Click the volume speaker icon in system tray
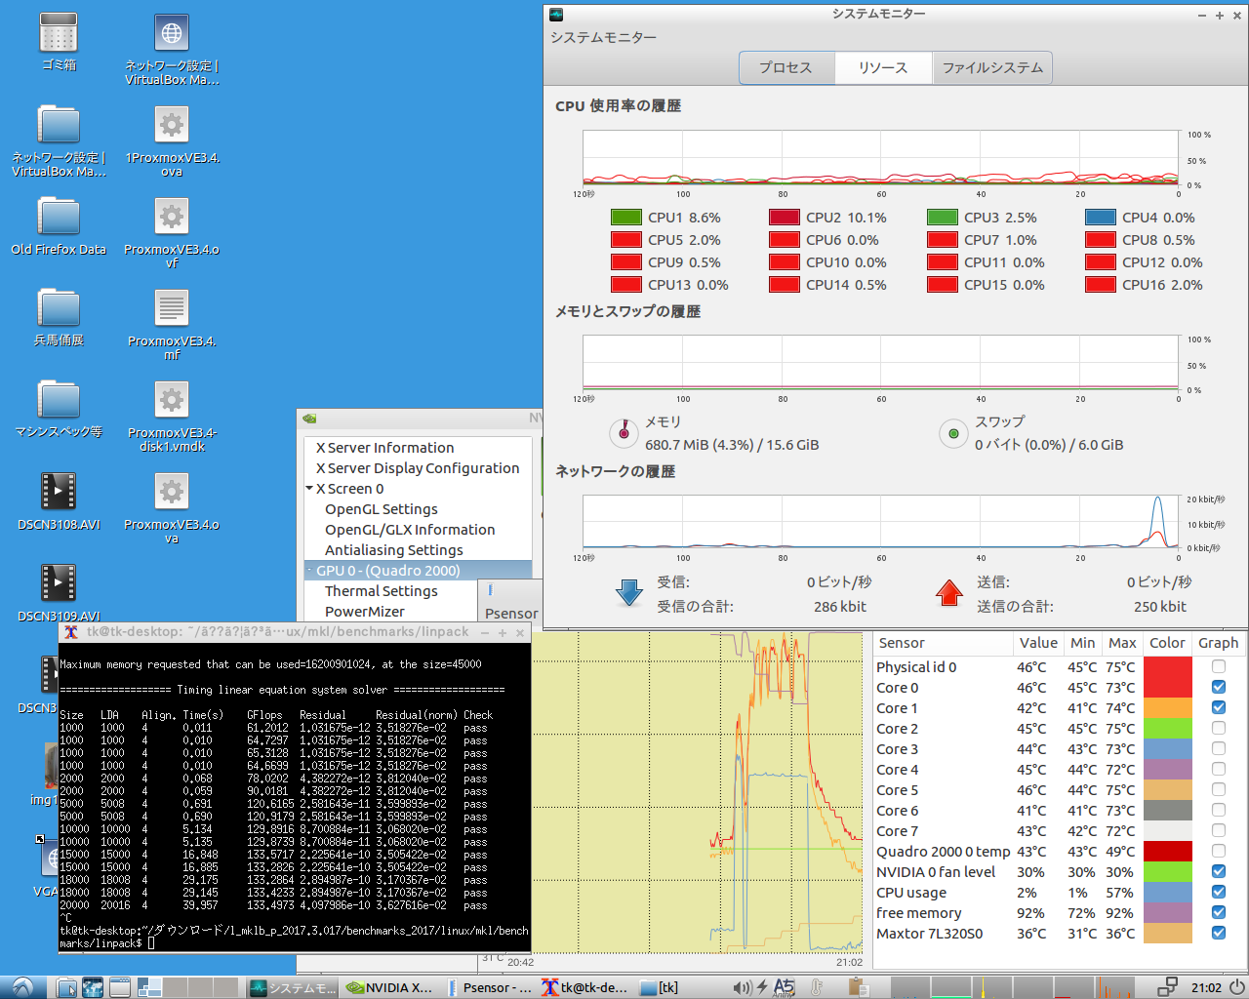 tap(742, 987)
